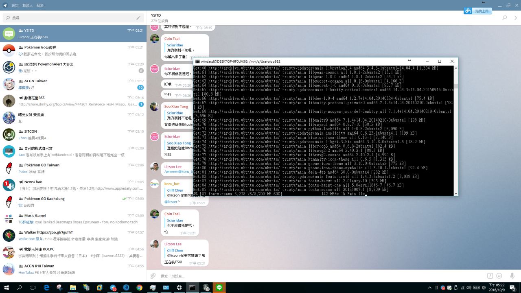
Task: Click the attach file paperclip icon
Action: click(x=153, y=276)
